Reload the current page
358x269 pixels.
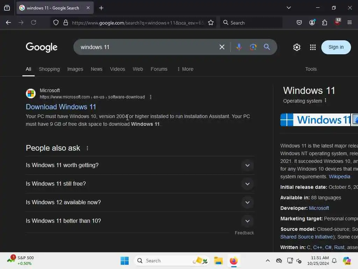pyautogui.click(x=34, y=23)
